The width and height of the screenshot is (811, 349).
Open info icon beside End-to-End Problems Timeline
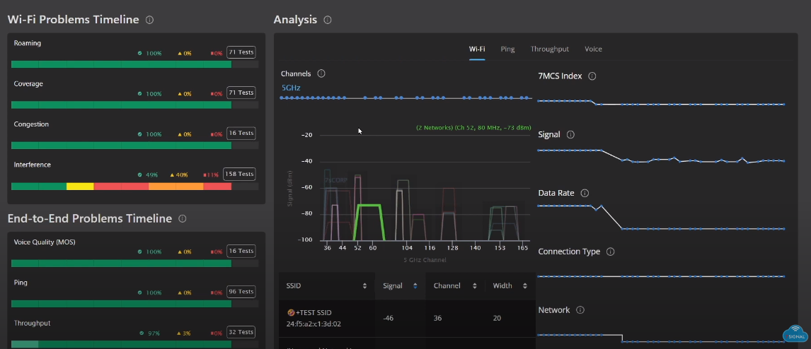183,219
